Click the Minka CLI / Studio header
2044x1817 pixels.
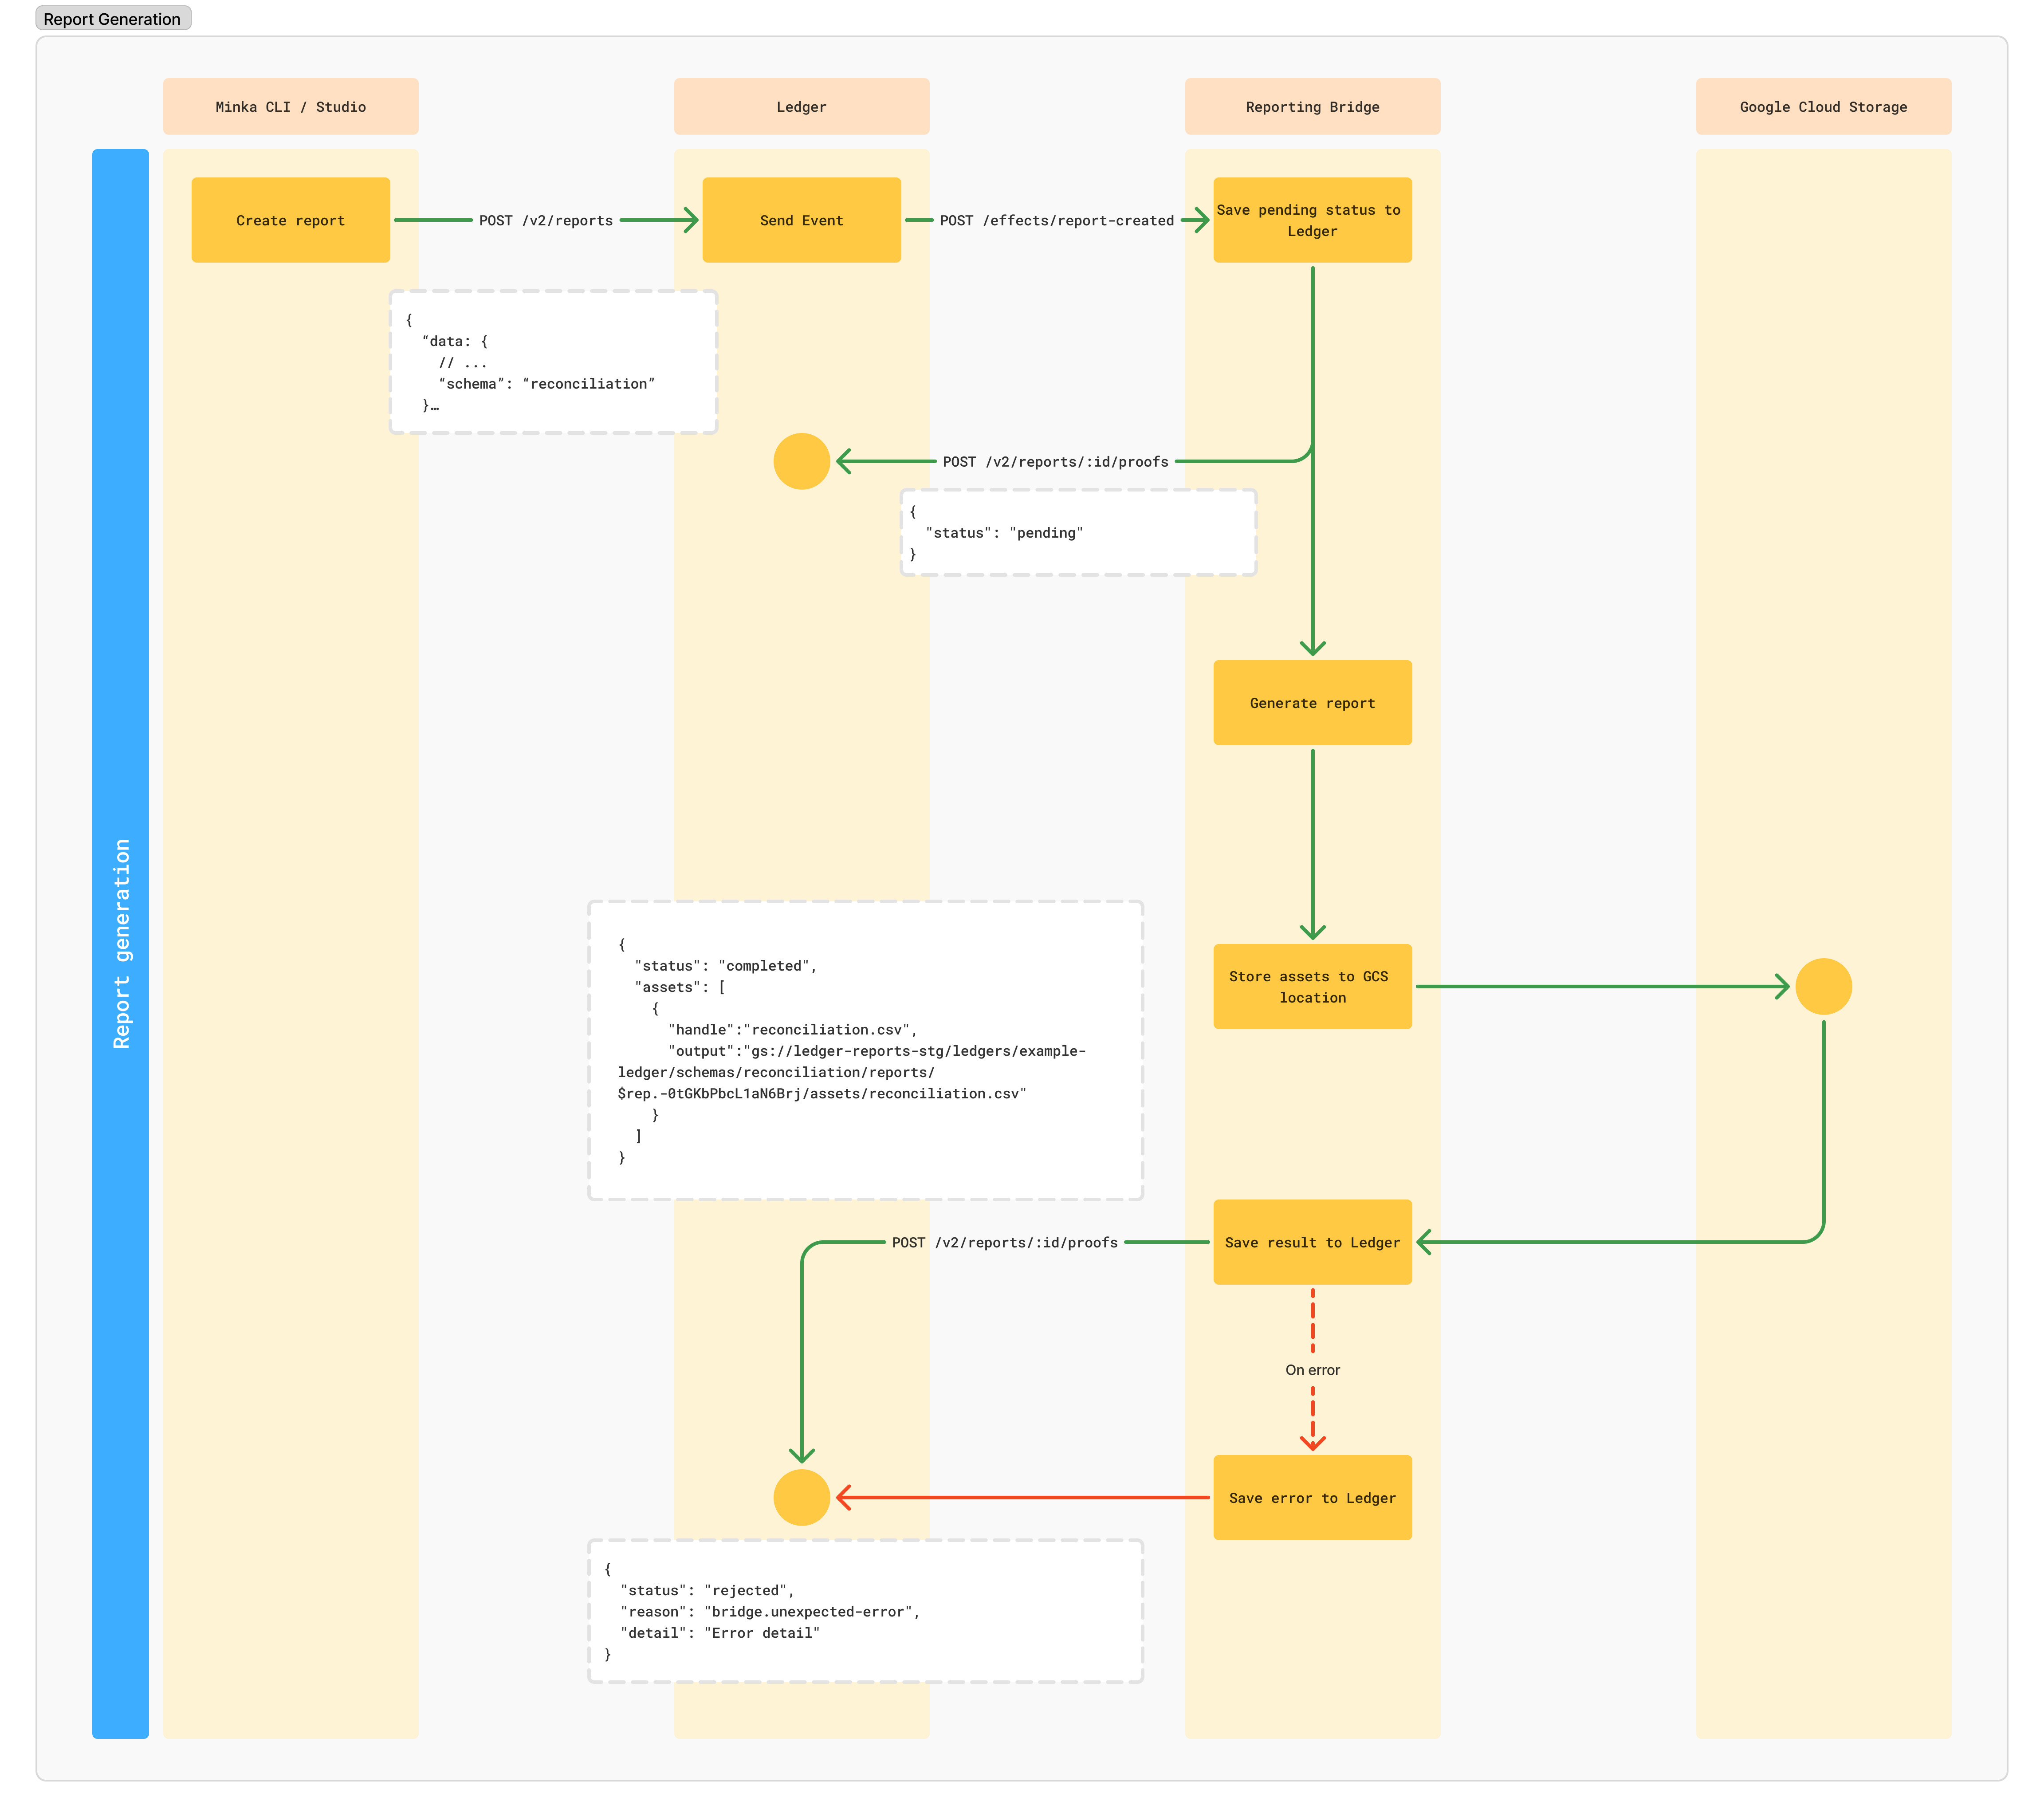[x=290, y=107]
